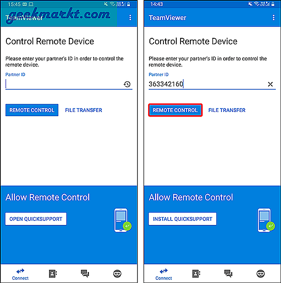Open the round remote-access icon on right bottom bar

point(261,274)
